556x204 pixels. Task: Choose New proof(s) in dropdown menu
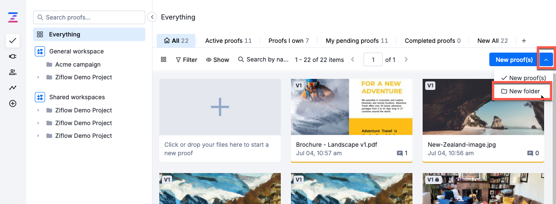click(x=523, y=78)
